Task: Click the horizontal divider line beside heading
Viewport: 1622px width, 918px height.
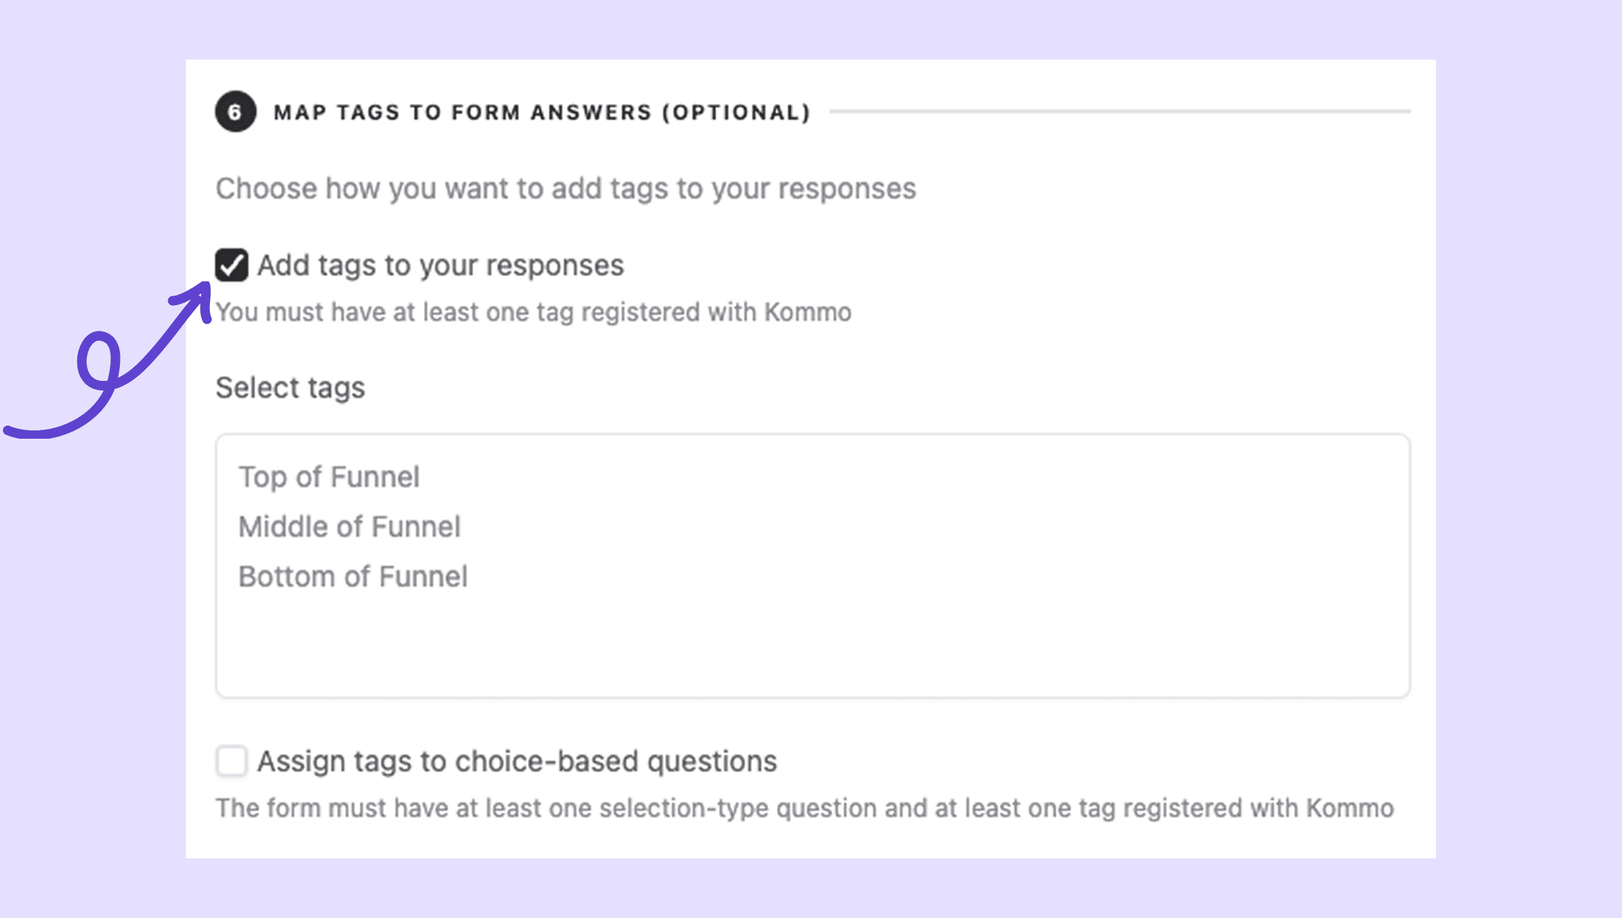Action: (1119, 111)
